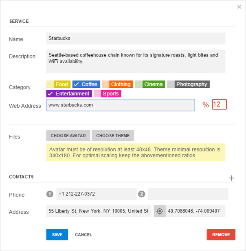Click the geolocation target icon beside the address
The width and height of the screenshot is (246, 251).
pyautogui.click(x=160, y=211)
